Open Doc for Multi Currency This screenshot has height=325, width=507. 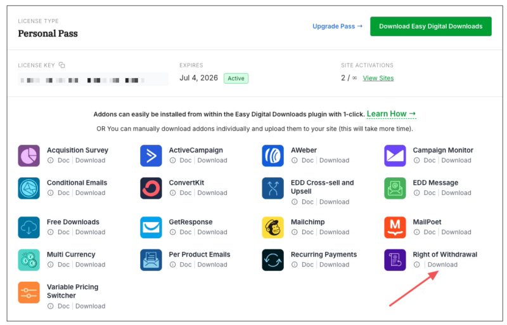pyautogui.click(x=63, y=265)
